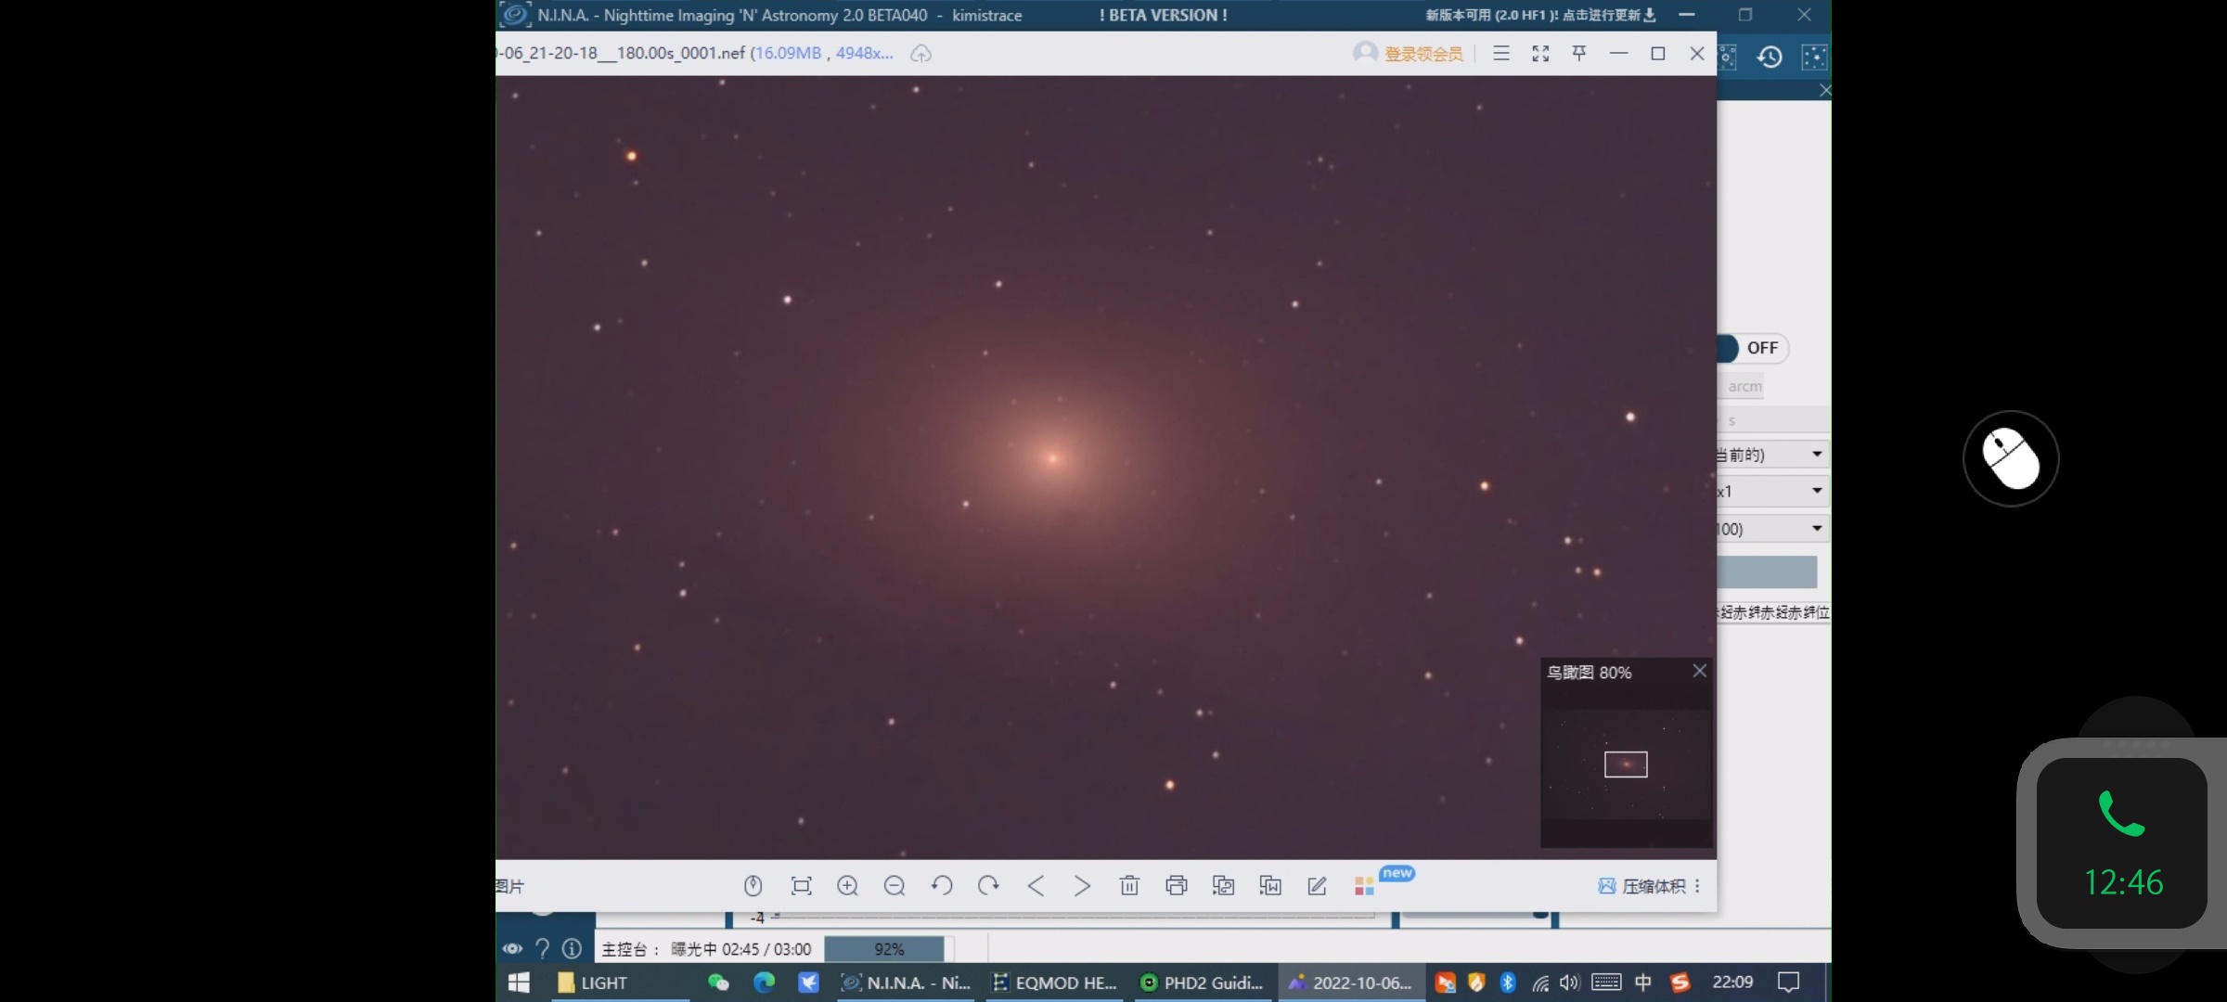Screen dimensions: 2227x1002
Task: Click the security shield tray icon
Action: click(1476, 983)
